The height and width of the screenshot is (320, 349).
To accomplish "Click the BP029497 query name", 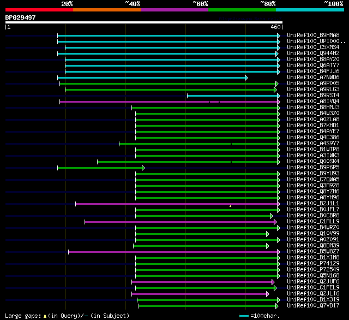I will pos(21,17).
